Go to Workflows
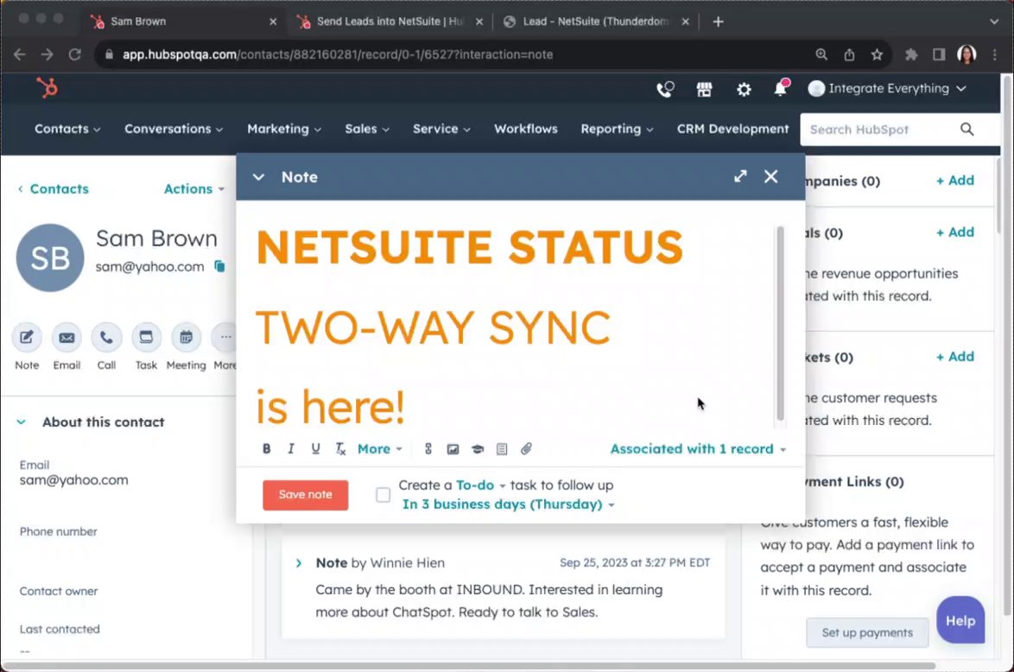The width and height of the screenshot is (1014, 672). [526, 129]
